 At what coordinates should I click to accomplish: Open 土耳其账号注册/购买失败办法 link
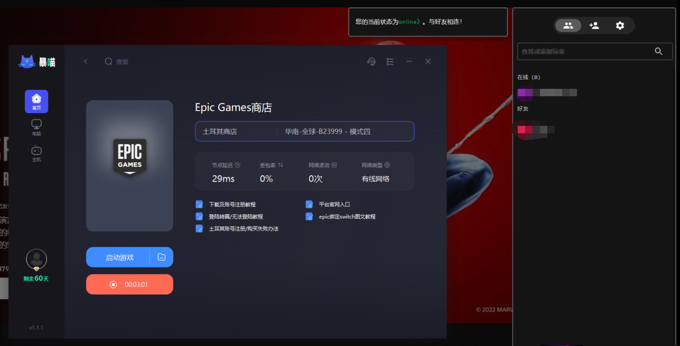[244, 229]
